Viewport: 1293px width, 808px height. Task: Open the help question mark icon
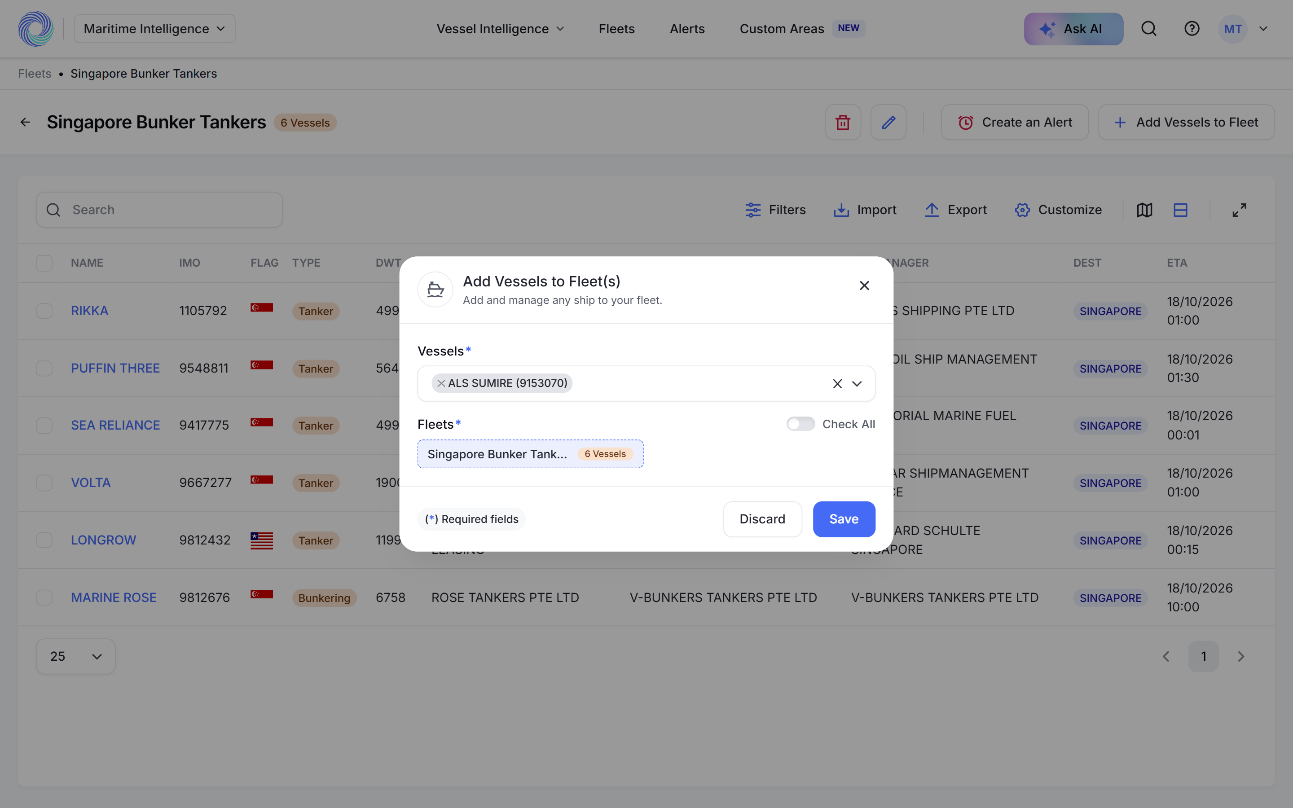pyautogui.click(x=1192, y=29)
